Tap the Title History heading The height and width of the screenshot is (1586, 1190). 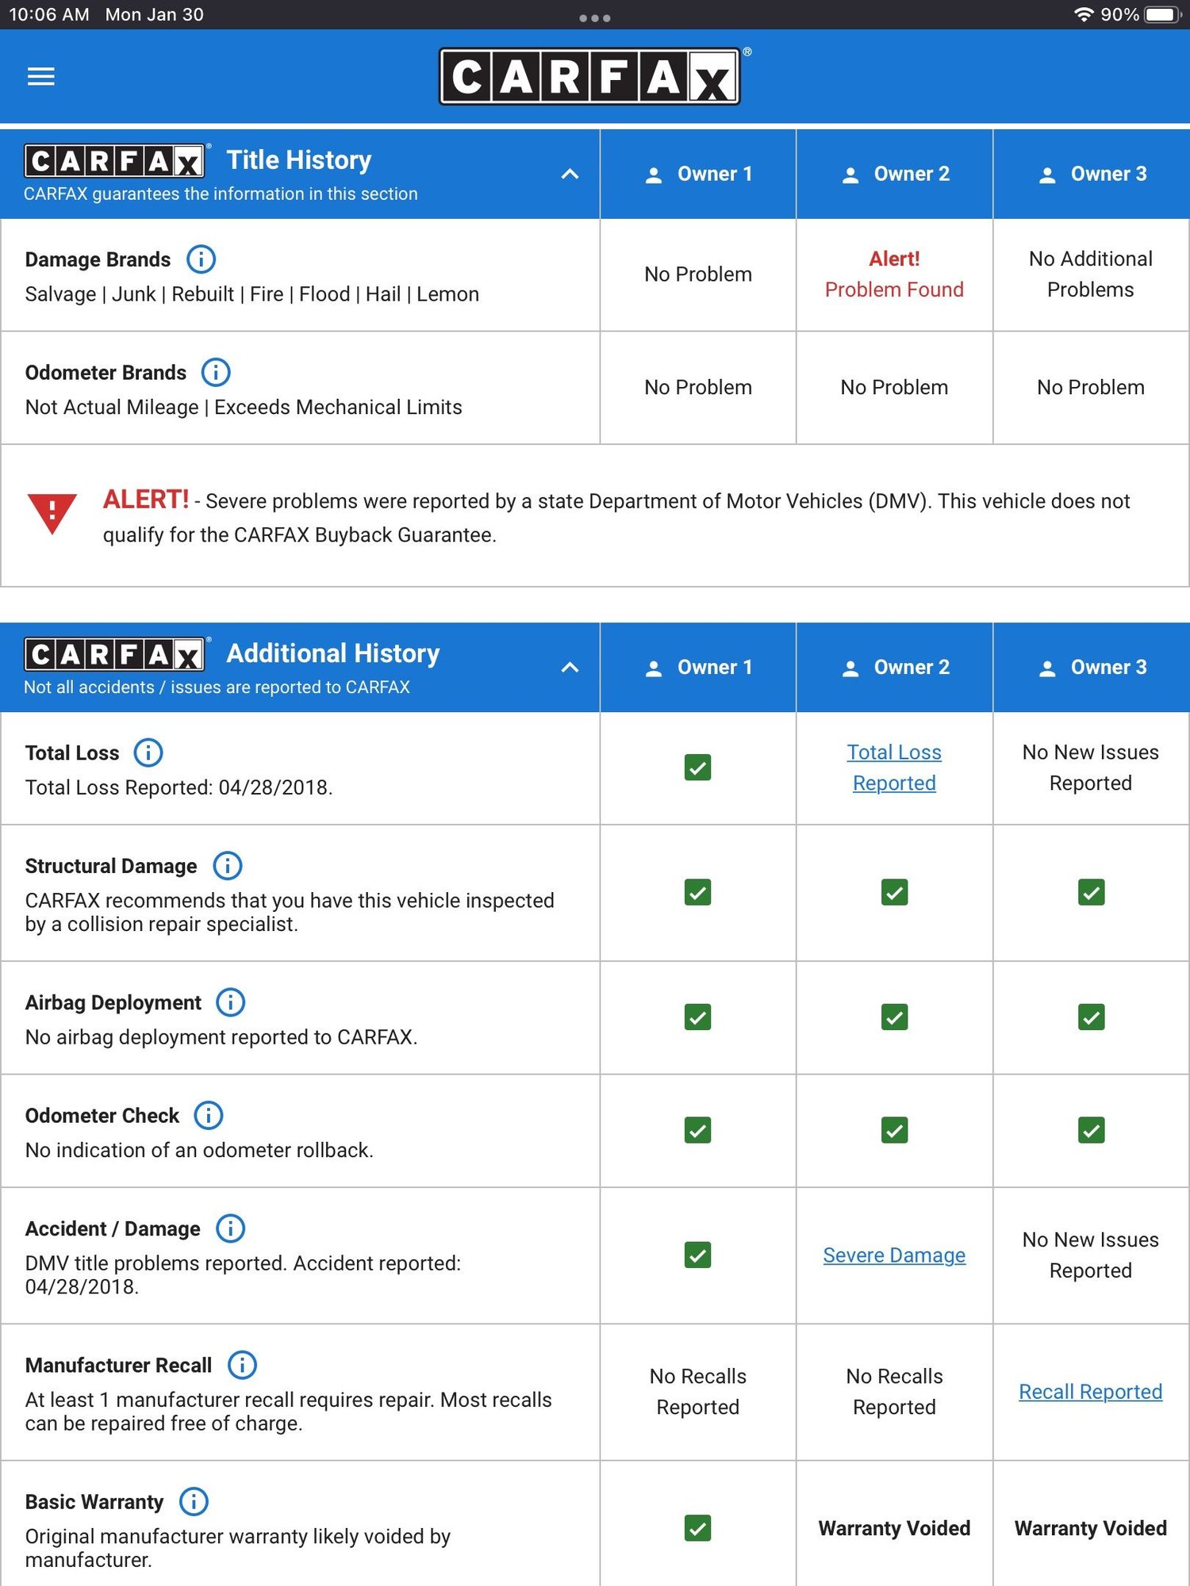(299, 159)
